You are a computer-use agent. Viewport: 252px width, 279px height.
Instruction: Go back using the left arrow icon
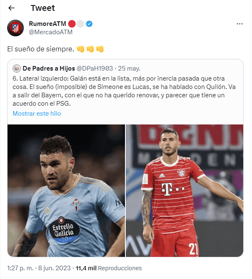pyautogui.click(x=11, y=8)
